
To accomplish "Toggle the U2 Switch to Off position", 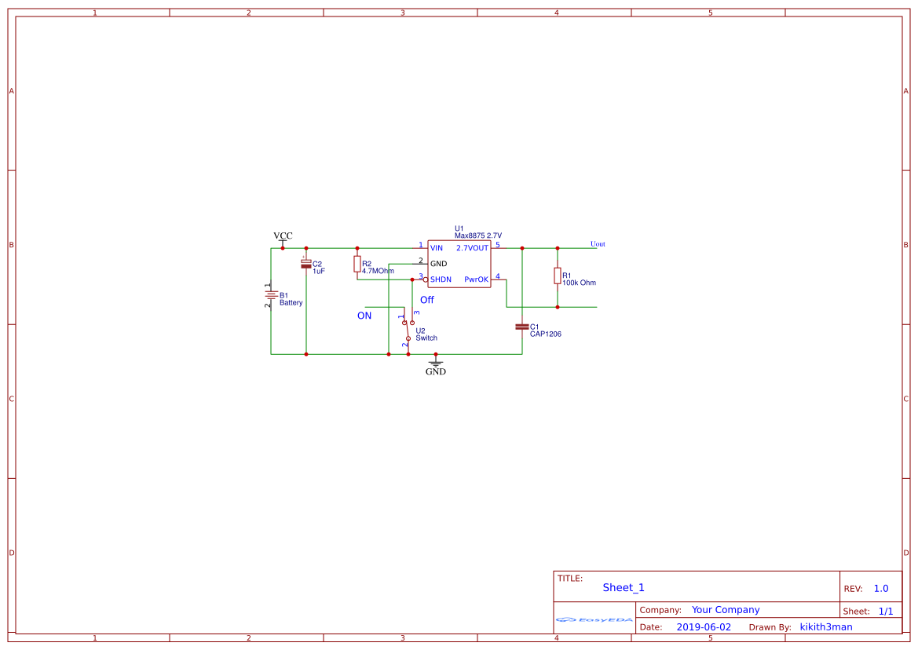I will (412, 322).
